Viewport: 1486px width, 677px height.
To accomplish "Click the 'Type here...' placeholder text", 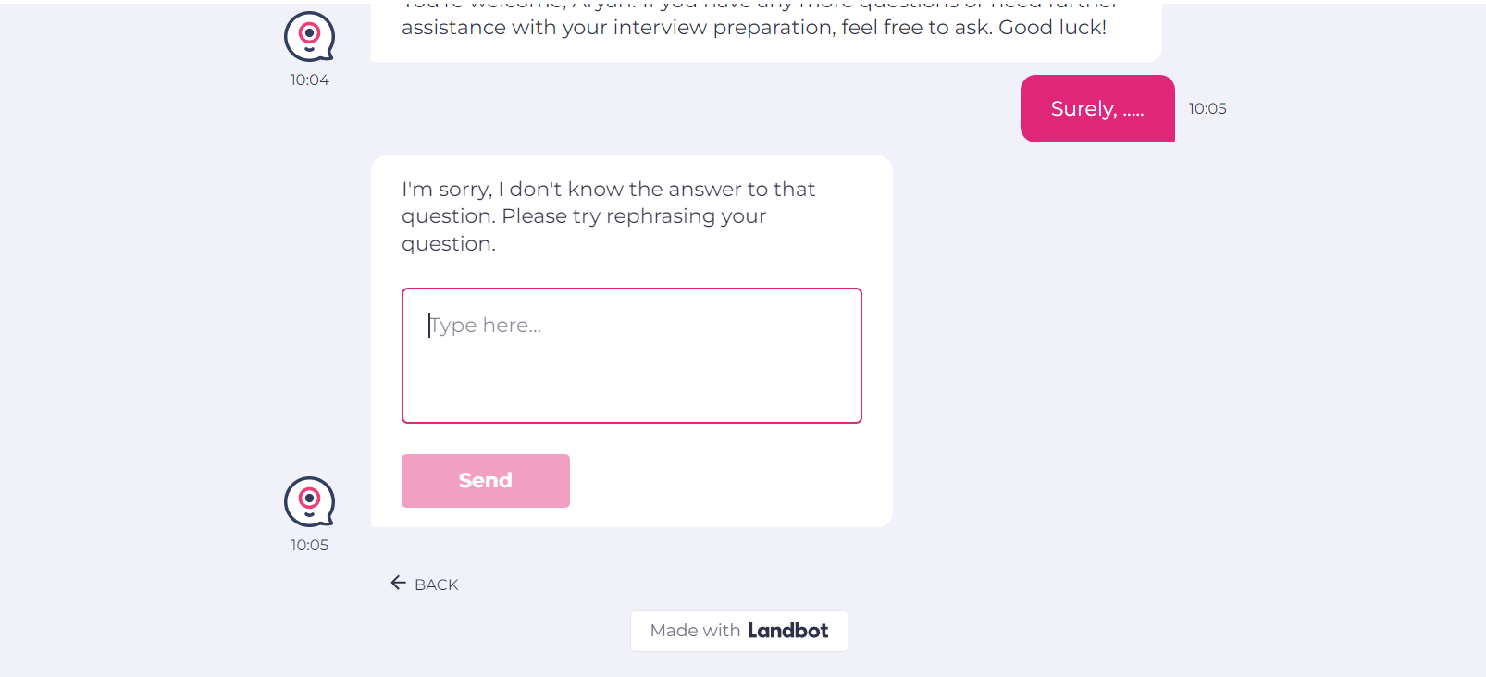I will pyautogui.click(x=486, y=326).
